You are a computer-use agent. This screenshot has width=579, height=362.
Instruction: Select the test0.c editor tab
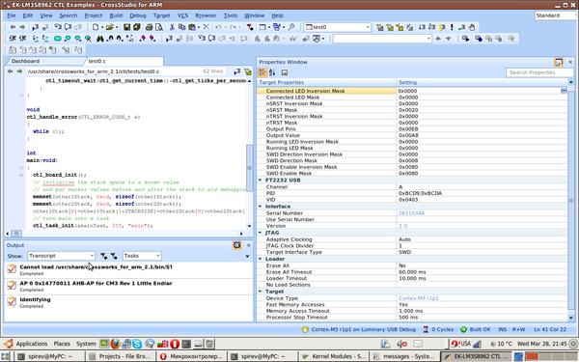click(97, 61)
